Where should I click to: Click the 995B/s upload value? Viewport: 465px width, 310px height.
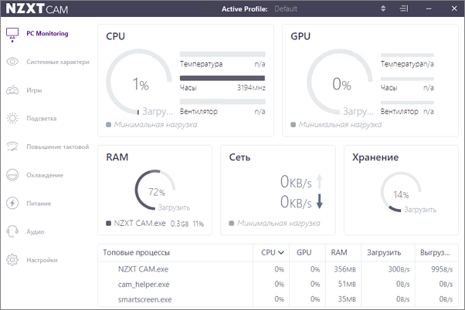[x=442, y=269]
